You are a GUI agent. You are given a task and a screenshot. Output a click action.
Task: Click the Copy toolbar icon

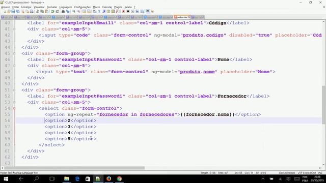pyautogui.click(x=42, y=11)
